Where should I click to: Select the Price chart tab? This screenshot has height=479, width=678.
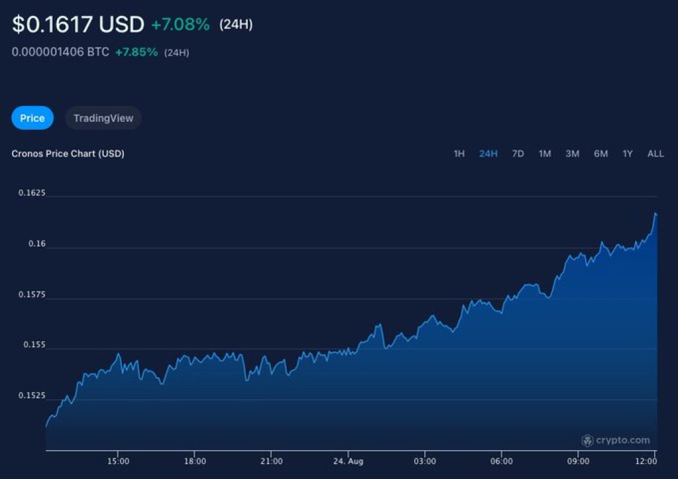32,118
